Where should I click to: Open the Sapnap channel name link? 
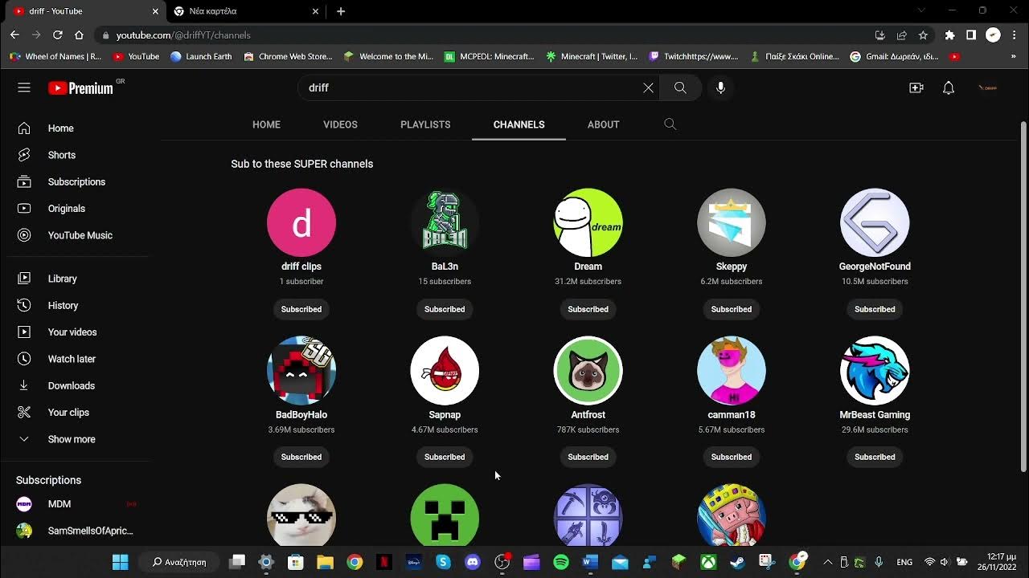point(445,415)
